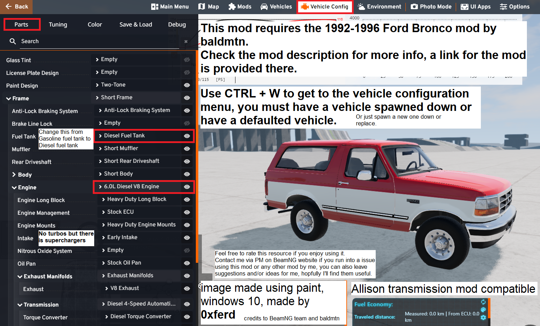The image size is (540, 326).
Task: Switch to the Debug tab
Action: [177, 24]
